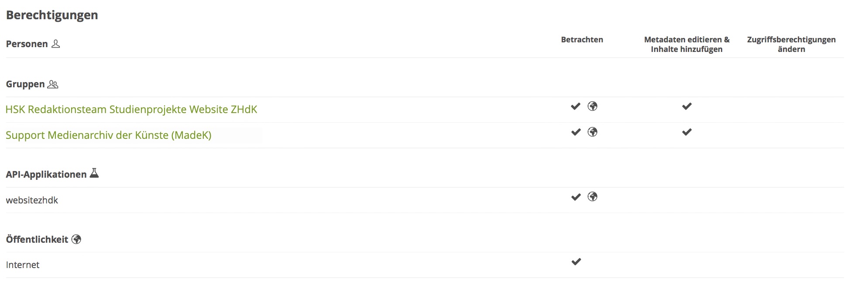This screenshot has height=289, width=851.
Task: Toggle metadata edit checkmark for Support Medienarchiv
Action: click(x=686, y=132)
